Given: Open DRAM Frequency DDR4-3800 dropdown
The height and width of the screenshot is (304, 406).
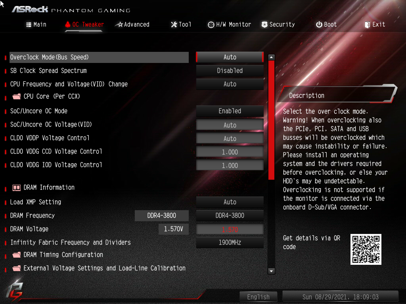Looking at the screenshot, I should click(230, 215).
